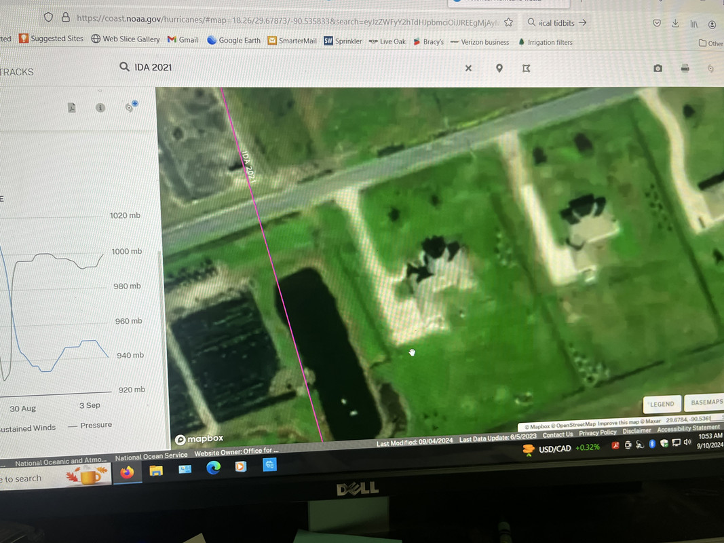The width and height of the screenshot is (724, 543).
Task: Click the Sustained Winds legend entry
Action: [x=26, y=428]
